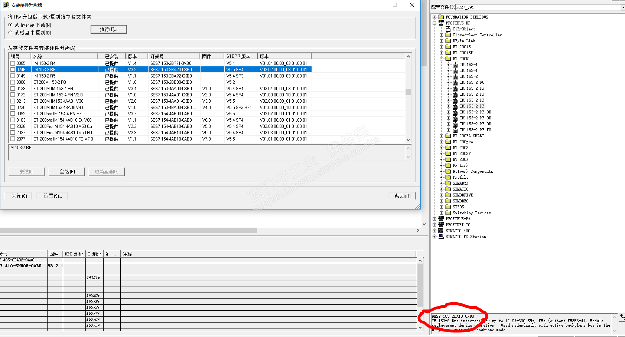
Task: Click the ET 200X folder icon
Action: click(448, 159)
